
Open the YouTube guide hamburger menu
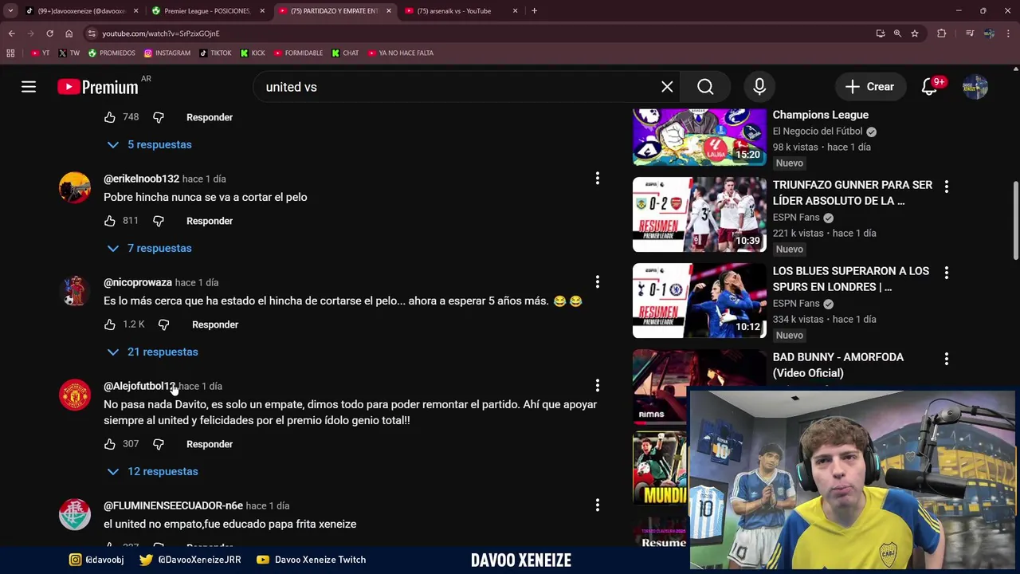tap(29, 87)
